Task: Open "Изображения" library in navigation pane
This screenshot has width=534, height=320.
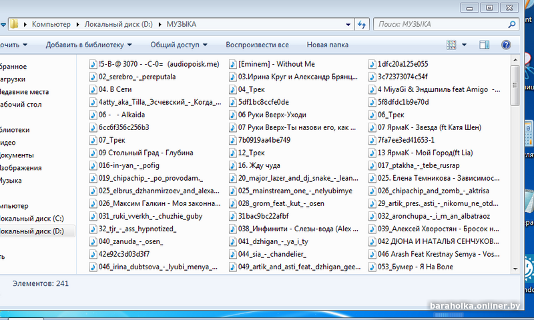Action: 21,168
